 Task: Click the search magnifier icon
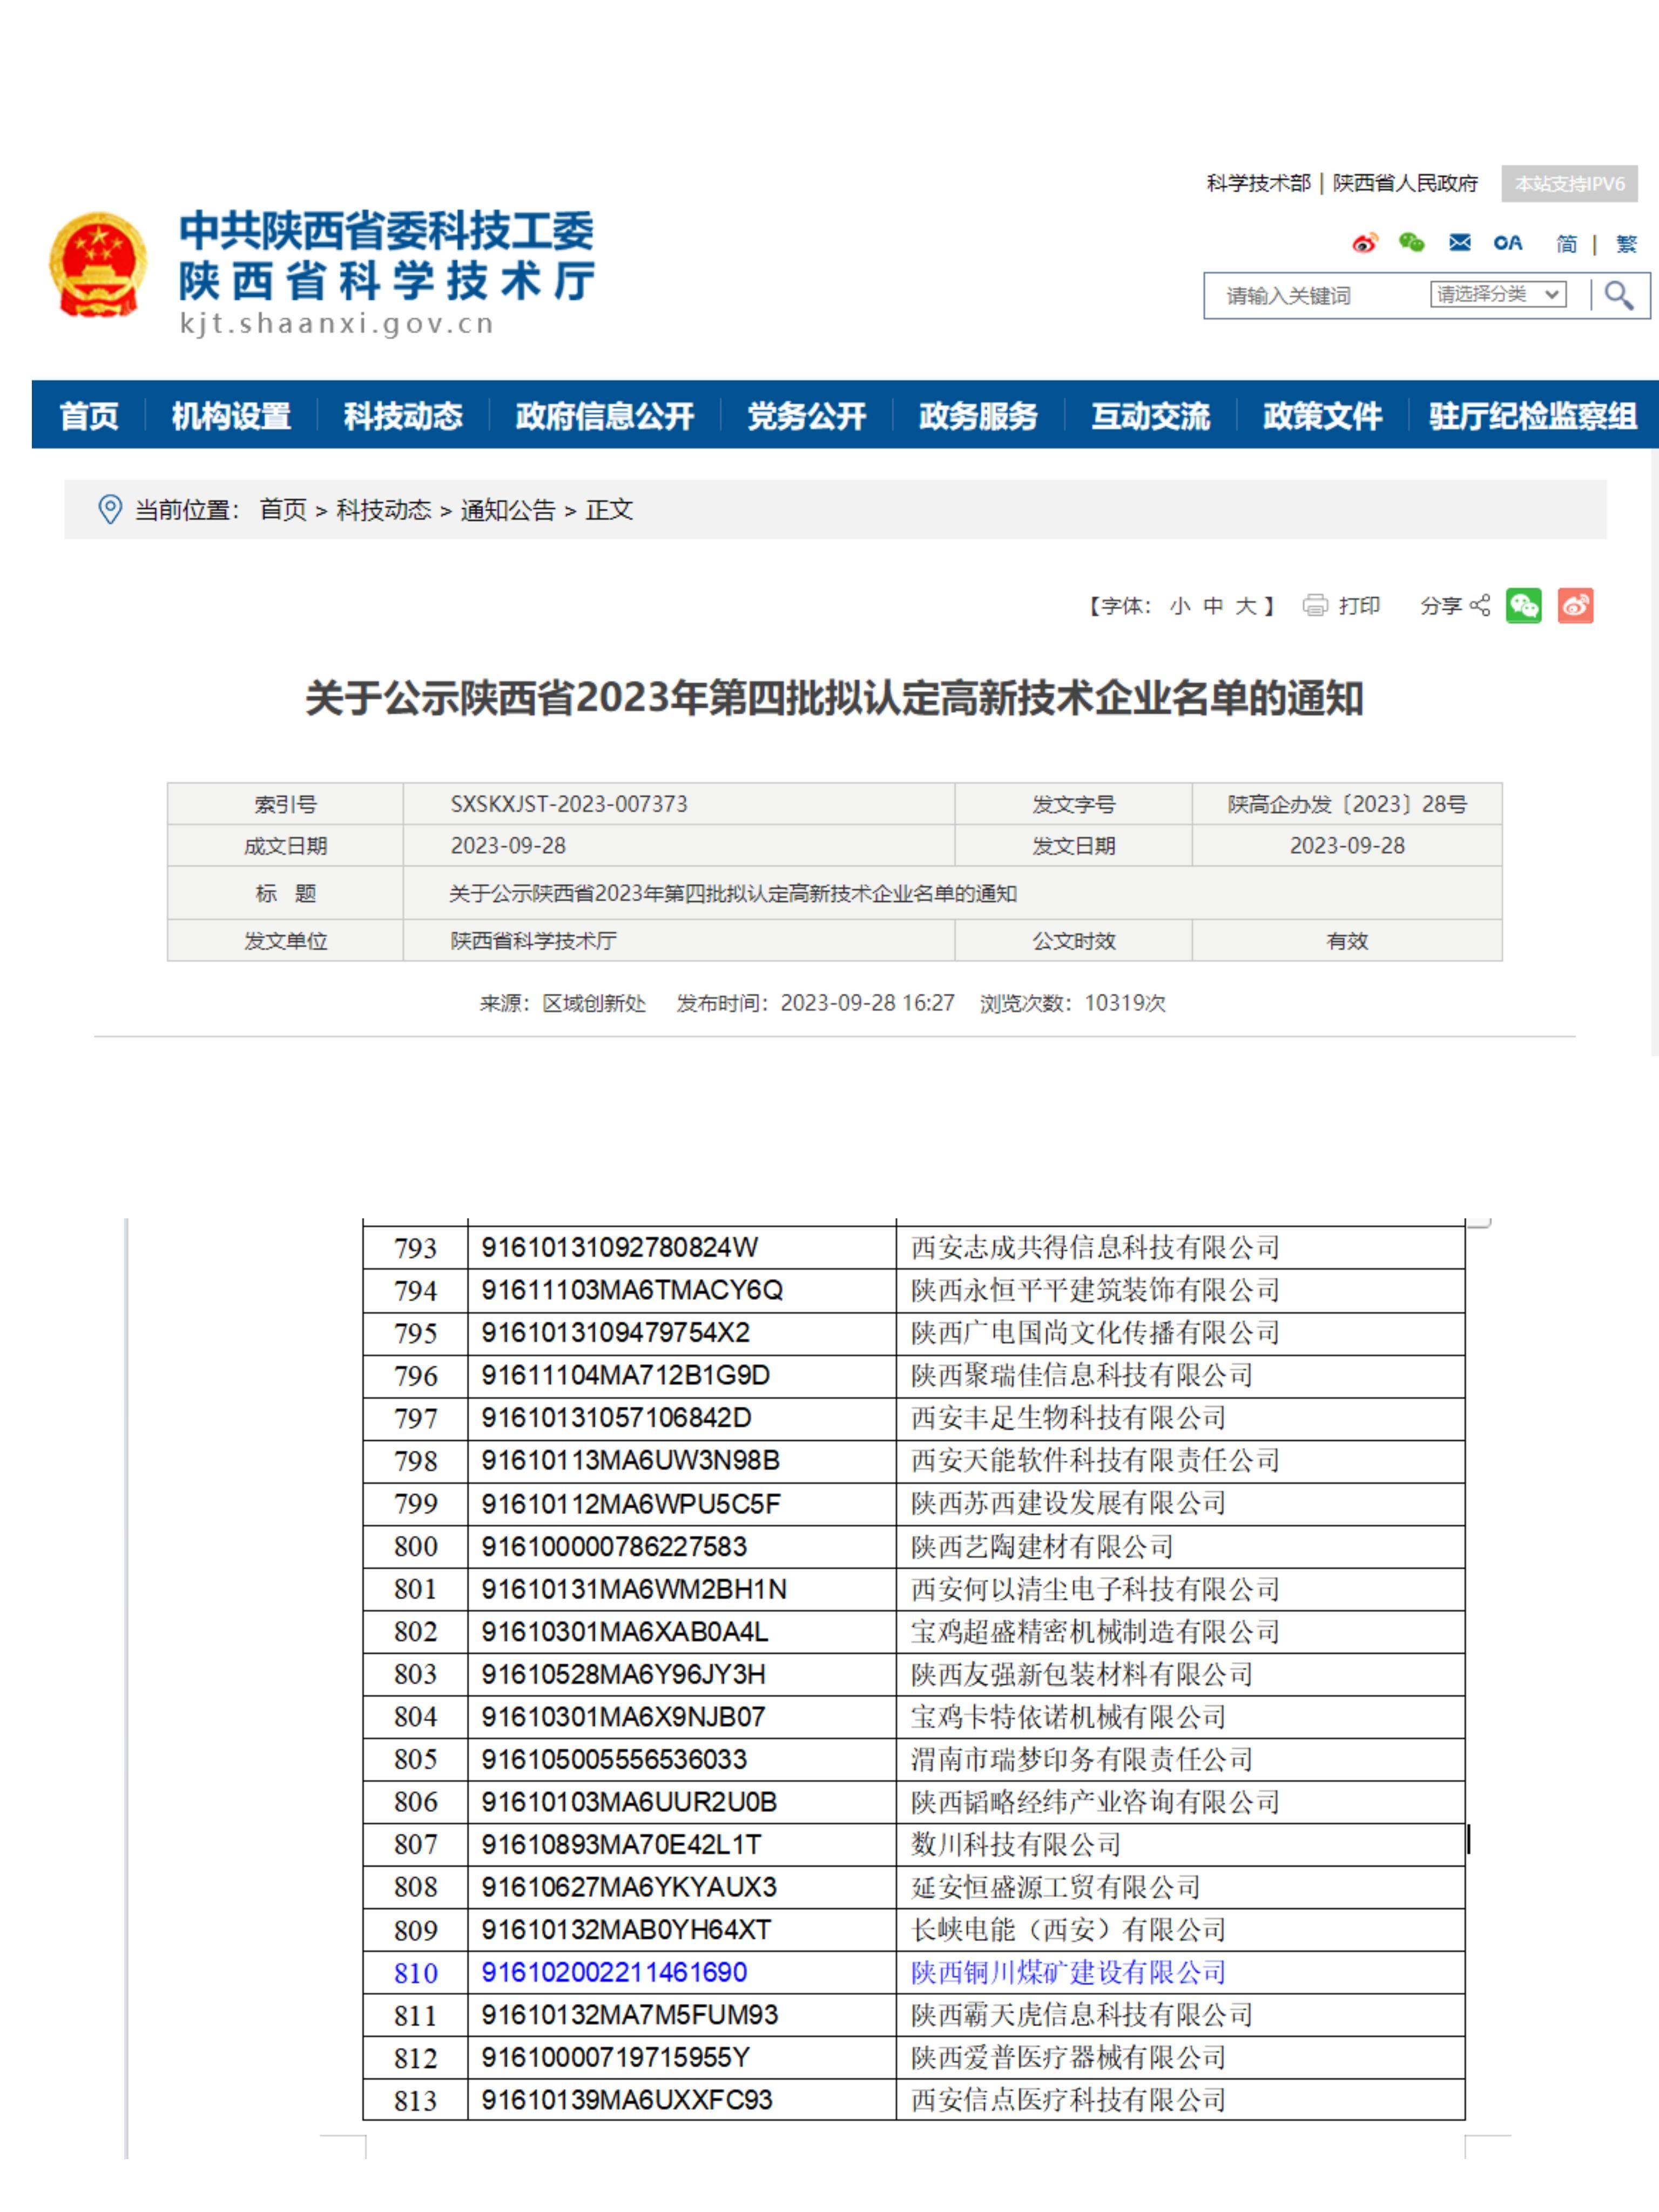click(x=1619, y=296)
